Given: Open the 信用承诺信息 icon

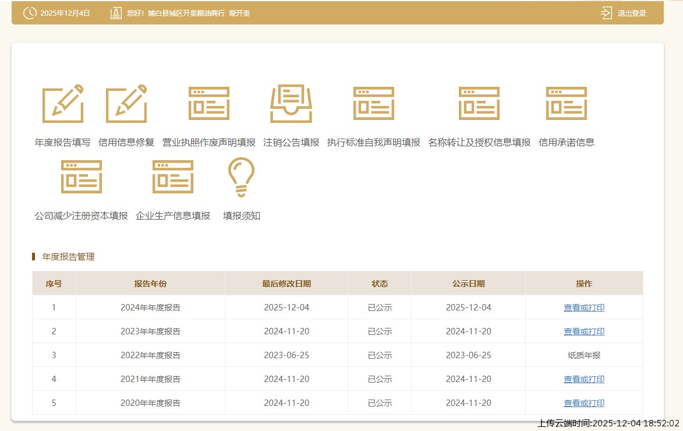Looking at the screenshot, I should click(x=567, y=104).
